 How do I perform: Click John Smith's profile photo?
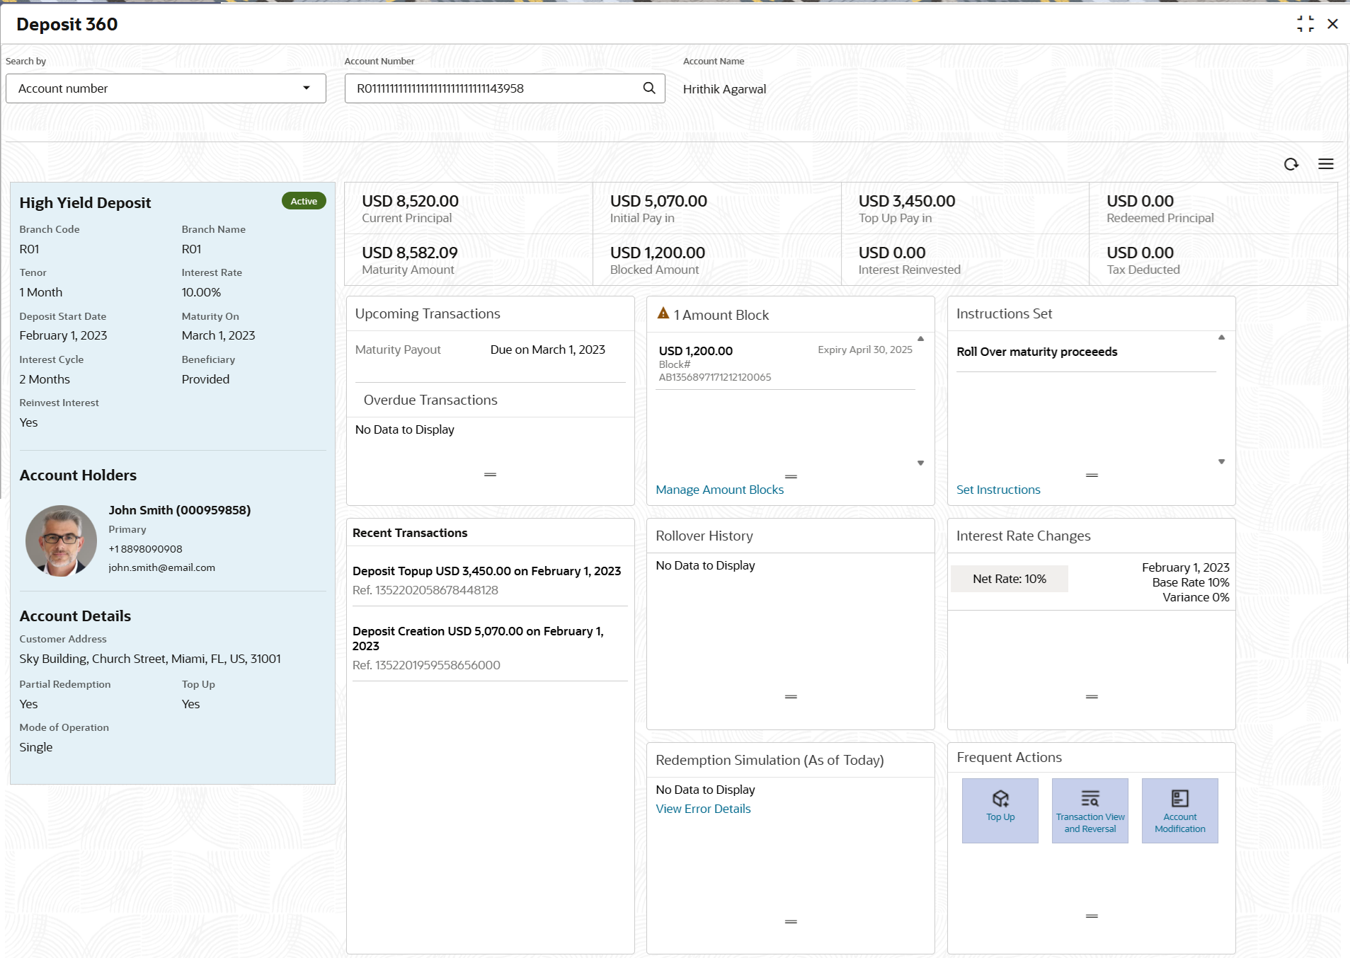[x=62, y=541]
